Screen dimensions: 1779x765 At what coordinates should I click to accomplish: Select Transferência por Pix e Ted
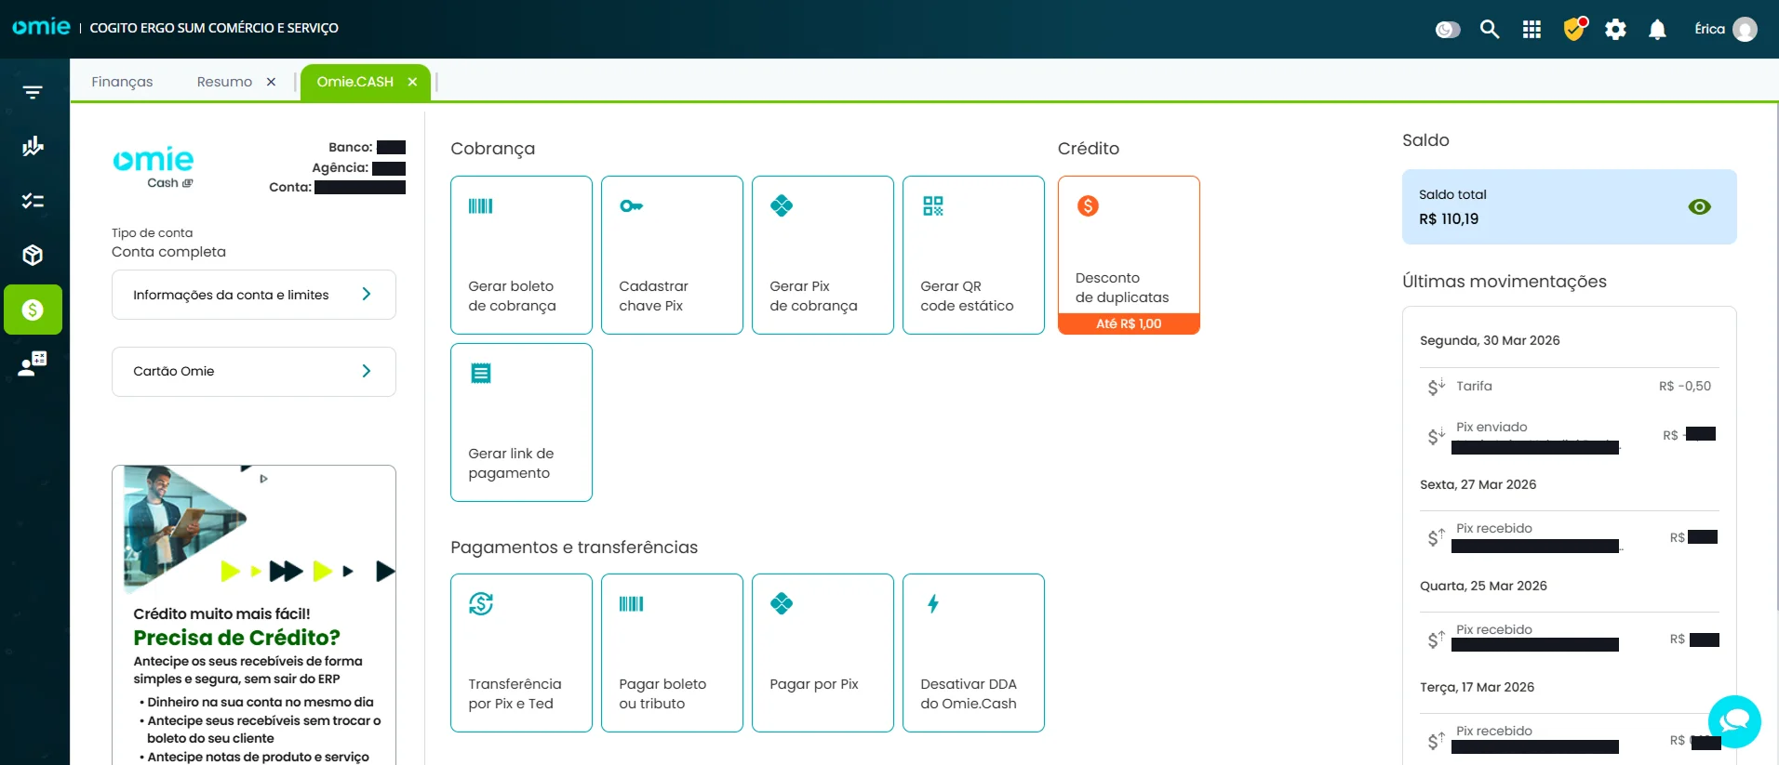521,653
